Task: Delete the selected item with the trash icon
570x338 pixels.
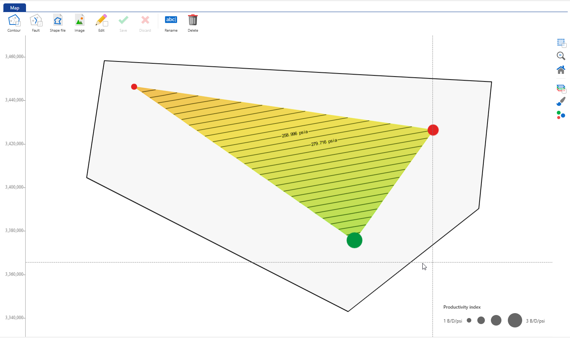Action: point(193,23)
